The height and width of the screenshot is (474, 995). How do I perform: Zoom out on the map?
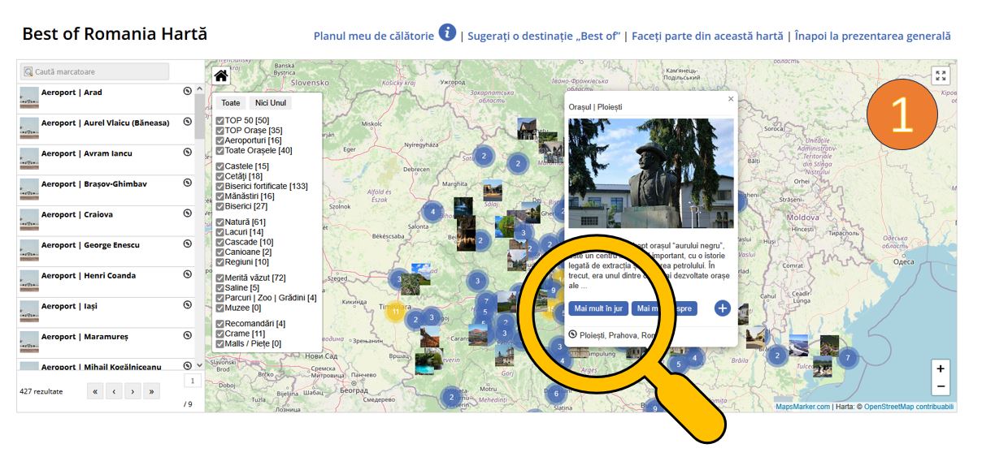tap(941, 386)
